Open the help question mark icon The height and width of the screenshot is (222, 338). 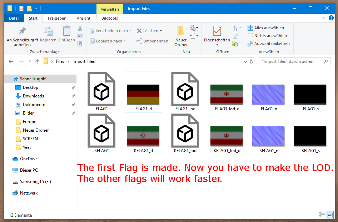331,18
